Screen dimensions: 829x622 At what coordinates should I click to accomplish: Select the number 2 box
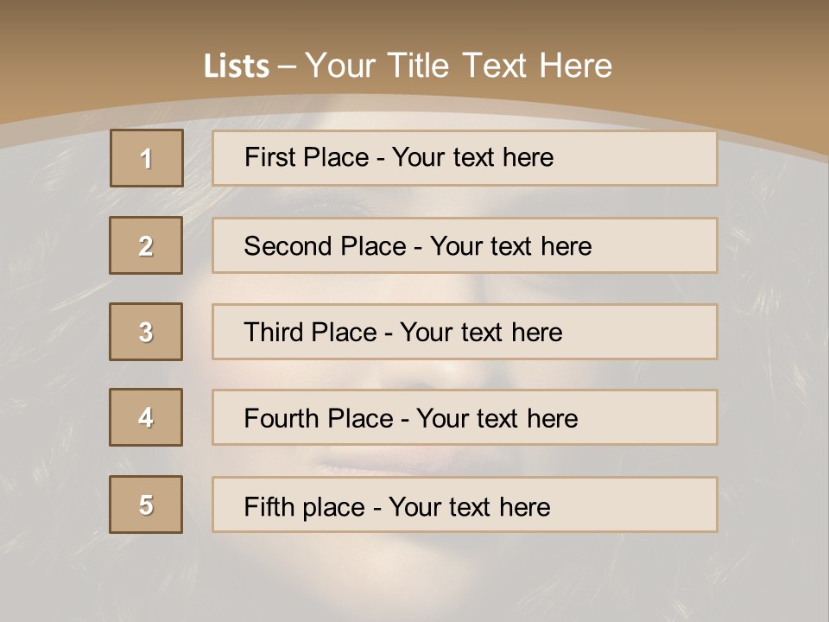(146, 245)
